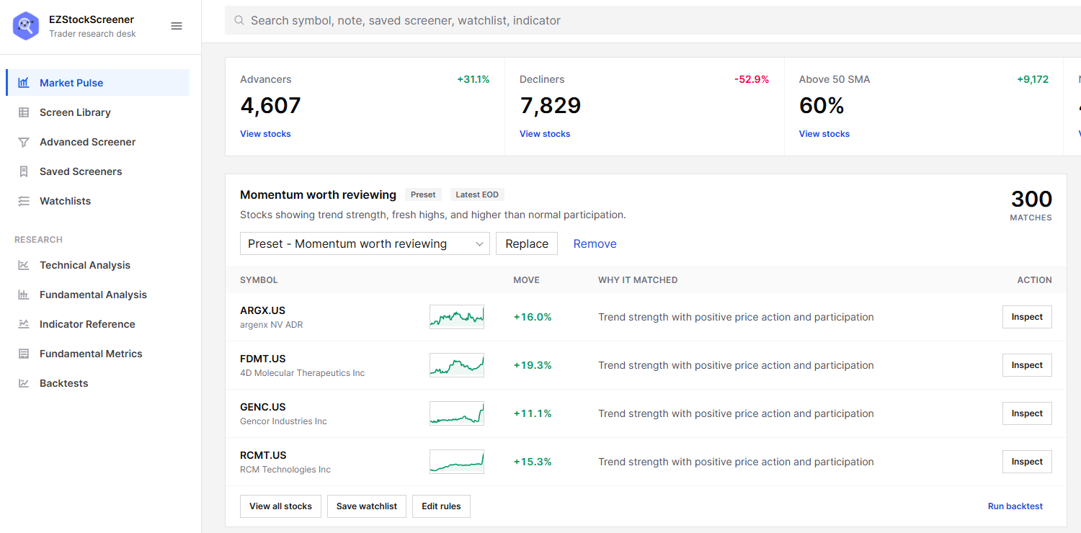Click the RCMT.US symbol text
Viewport: 1081px width, 533px height.
point(263,455)
